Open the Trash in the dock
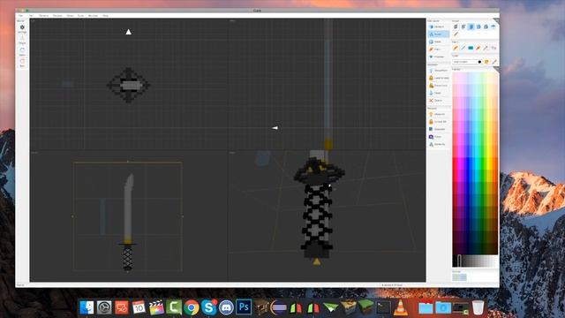Image resolution: width=565 pixels, height=318 pixels. pos(478,308)
